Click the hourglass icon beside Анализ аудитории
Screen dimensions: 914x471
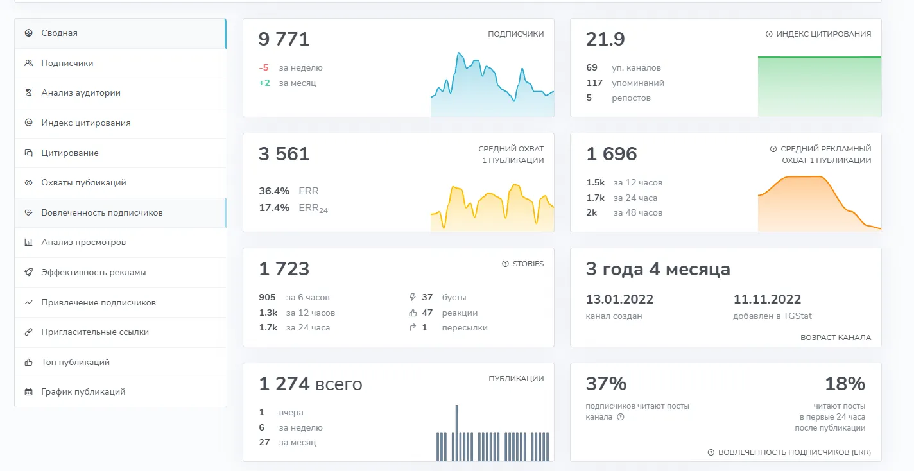[28, 92]
